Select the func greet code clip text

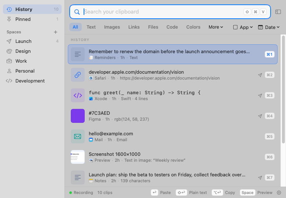pos(144,93)
